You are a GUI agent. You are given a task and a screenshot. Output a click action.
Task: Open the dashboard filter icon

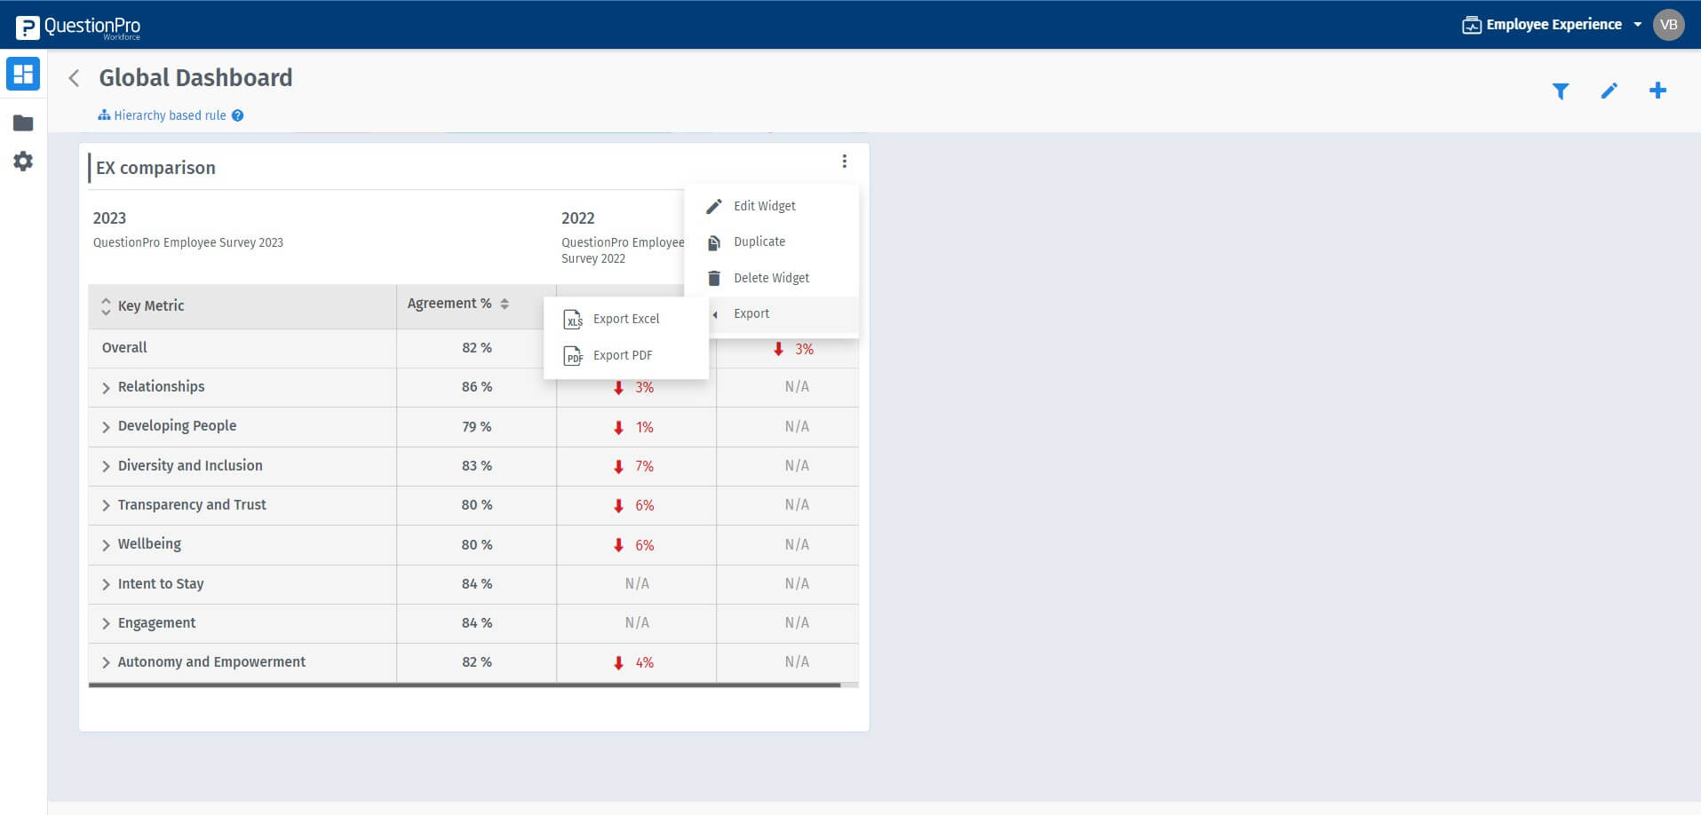pyautogui.click(x=1561, y=91)
